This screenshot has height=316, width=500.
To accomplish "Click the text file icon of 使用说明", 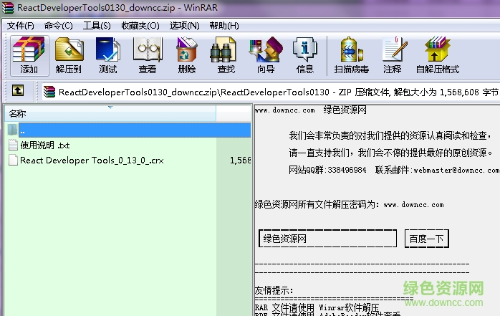I will (x=13, y=145).
